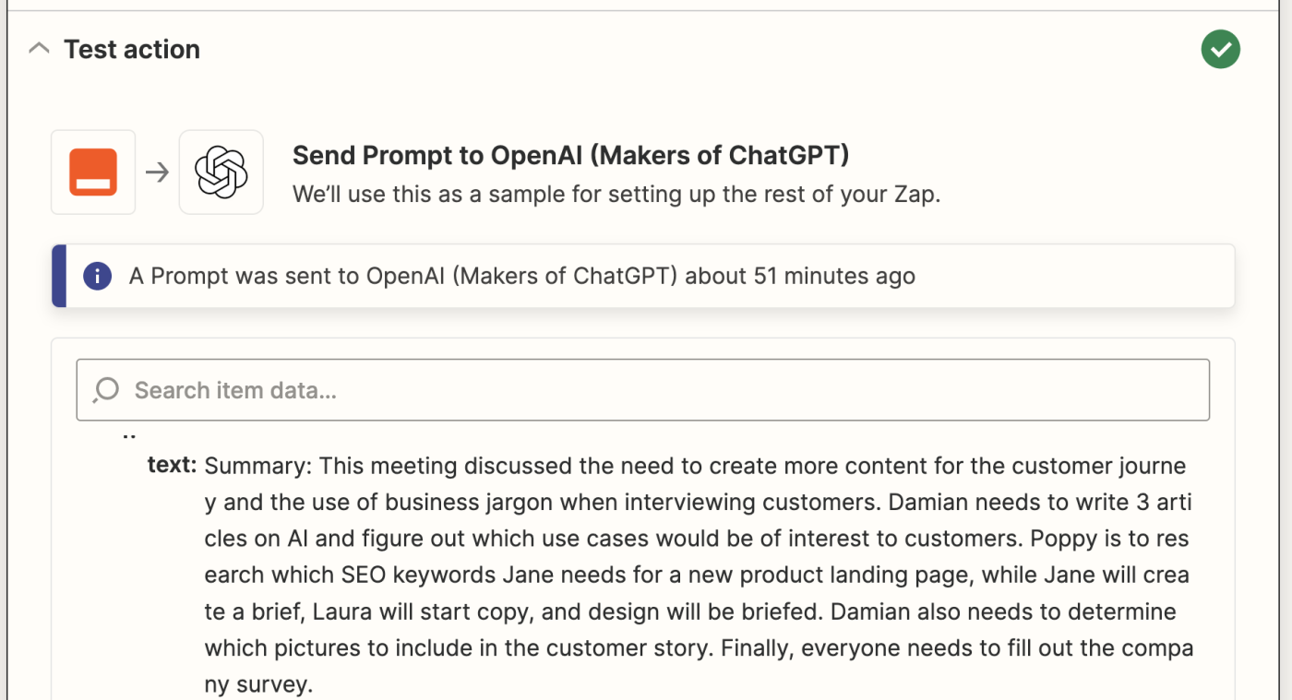Collapse the Test action section chevron
Screen dimensions: 1292x700
click(39, 49)
